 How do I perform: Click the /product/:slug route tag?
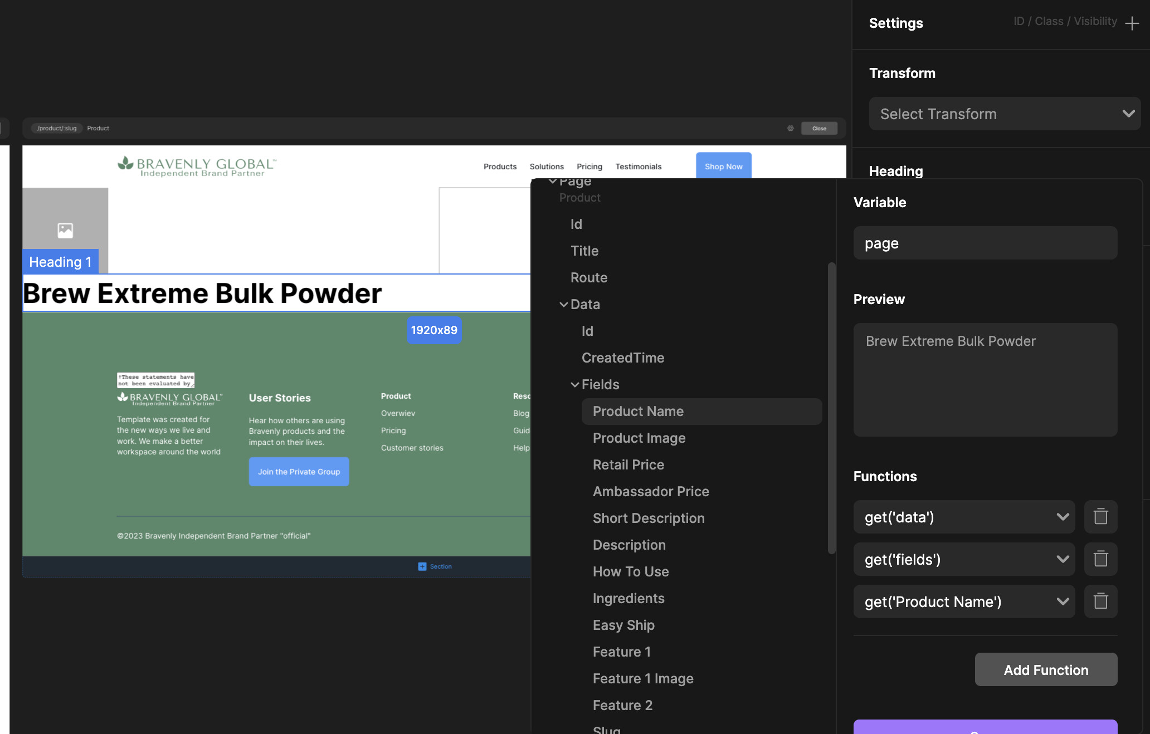click(57, 128)
